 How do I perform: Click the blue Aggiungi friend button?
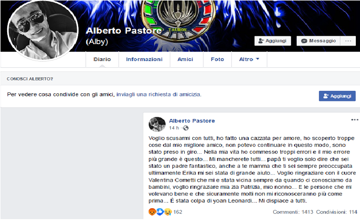337,96
